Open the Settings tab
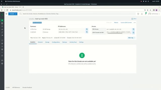Viewport: 161px width, 90px height. (x=81, y=42)
